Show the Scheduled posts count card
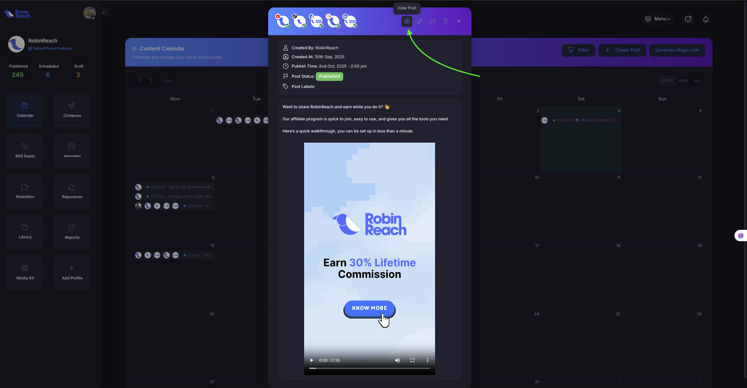 pos(48,71)
